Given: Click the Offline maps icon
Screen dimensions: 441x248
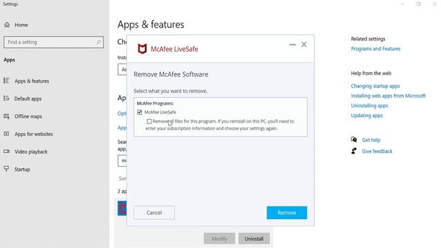Looking at the screenshot, I should pyautogui.click(x=6, y=116).
